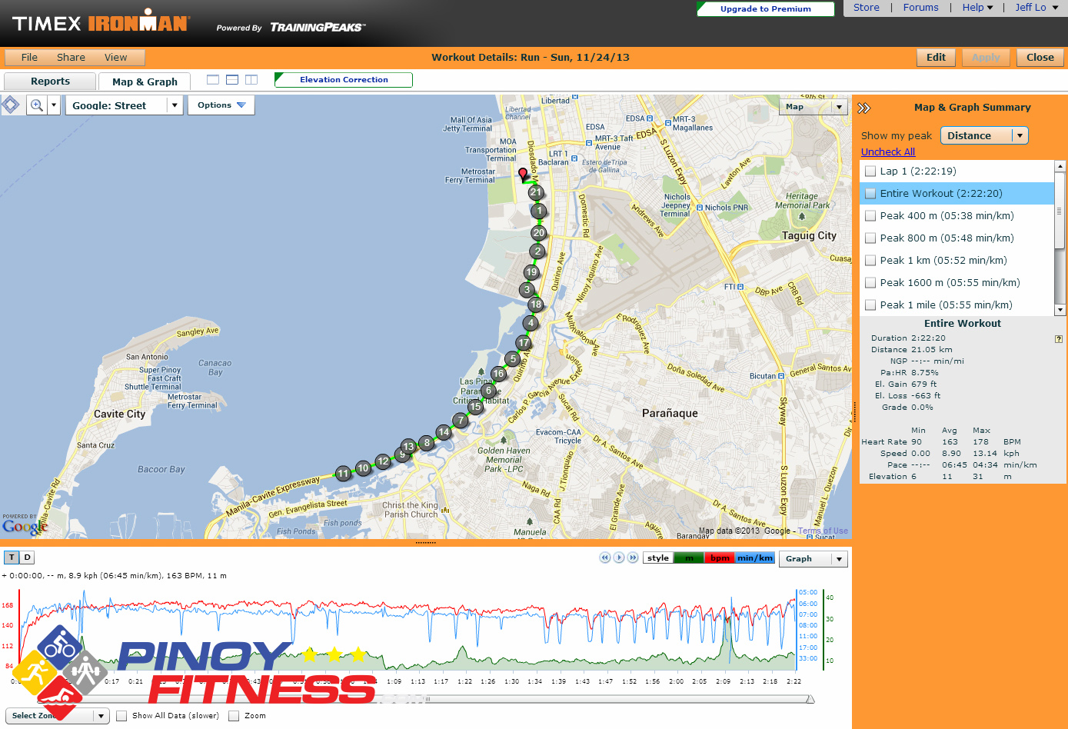Select the horizontal split layout icon
1068x729 pixels.
pyautogui.click(x=232, y=80)
